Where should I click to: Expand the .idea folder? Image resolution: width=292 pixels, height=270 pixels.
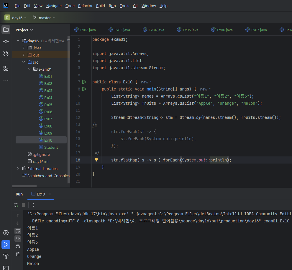(x=24, y=48)
